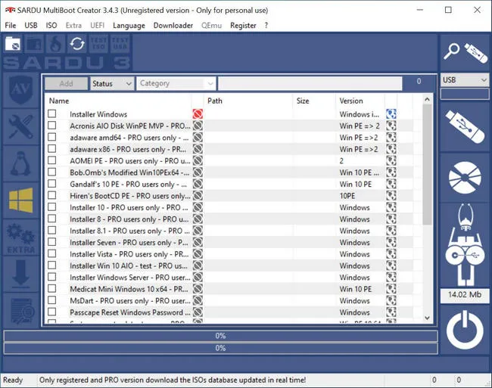Click the Test ISO toolbar icon
This screenshot has width=492, height=388.
98,44
